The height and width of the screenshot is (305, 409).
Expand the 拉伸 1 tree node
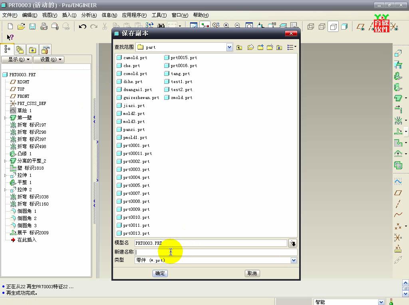coord(5,175)
